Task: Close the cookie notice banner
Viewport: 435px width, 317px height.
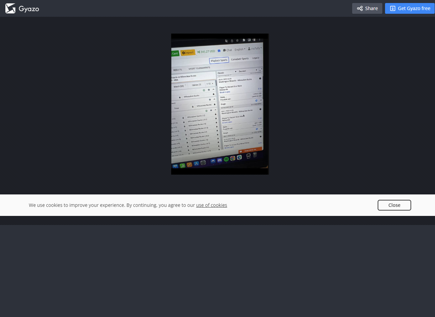Action: (x=394, y=205)
